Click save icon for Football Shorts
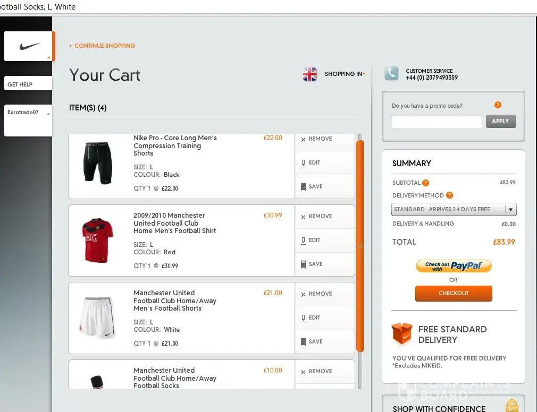This screenshot has width=537, height=412. 303,342
